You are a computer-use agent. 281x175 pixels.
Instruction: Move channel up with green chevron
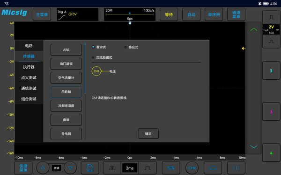coord(254,29)
